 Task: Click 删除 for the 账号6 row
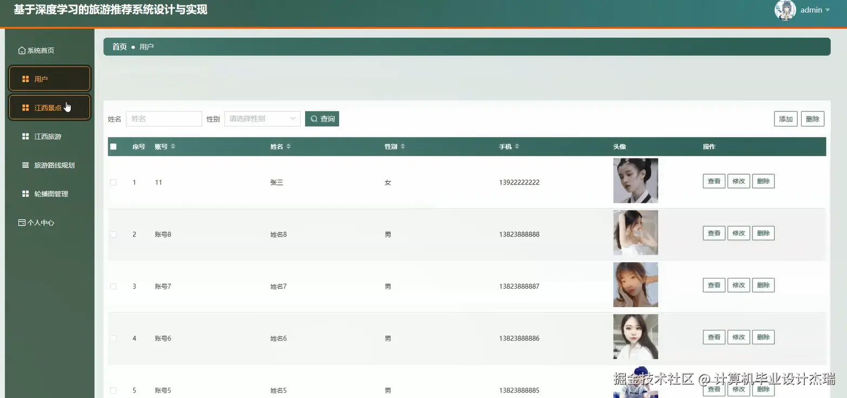coord(763,337)
